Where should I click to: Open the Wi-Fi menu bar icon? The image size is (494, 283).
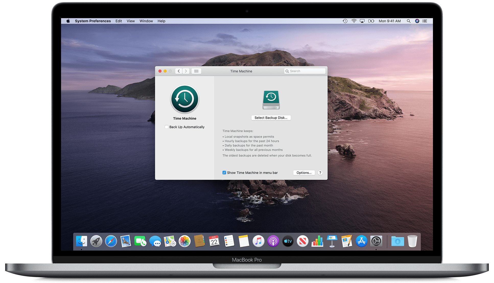(x=354, y=21)
